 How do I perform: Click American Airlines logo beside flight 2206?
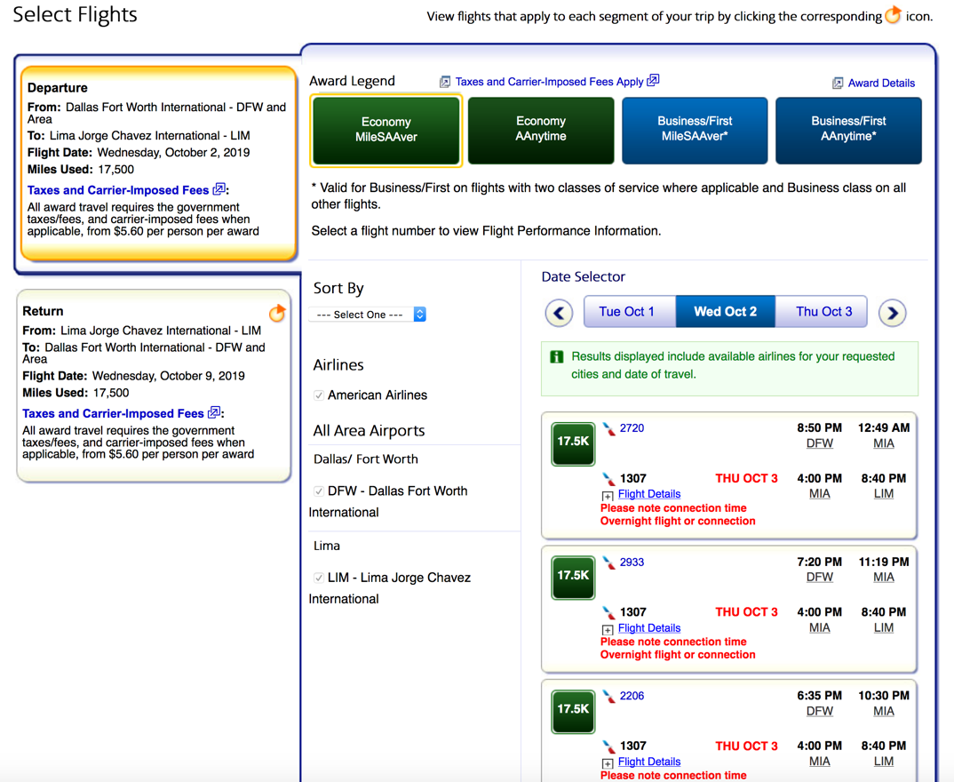(x=609, y=696)
